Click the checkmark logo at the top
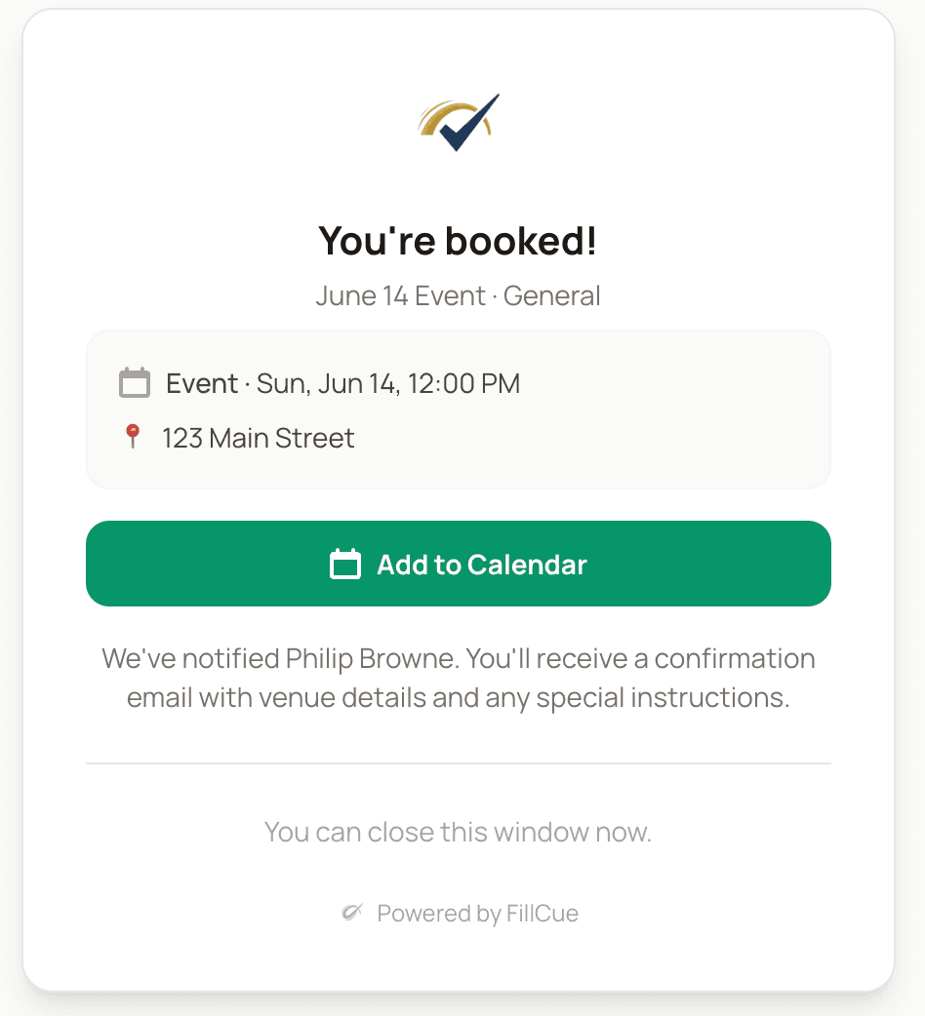Viewport: 925px width, 1016px height. 459,121
